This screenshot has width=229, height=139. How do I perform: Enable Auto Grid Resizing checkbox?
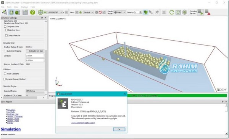pyautogui.click(x=5, y=51)
